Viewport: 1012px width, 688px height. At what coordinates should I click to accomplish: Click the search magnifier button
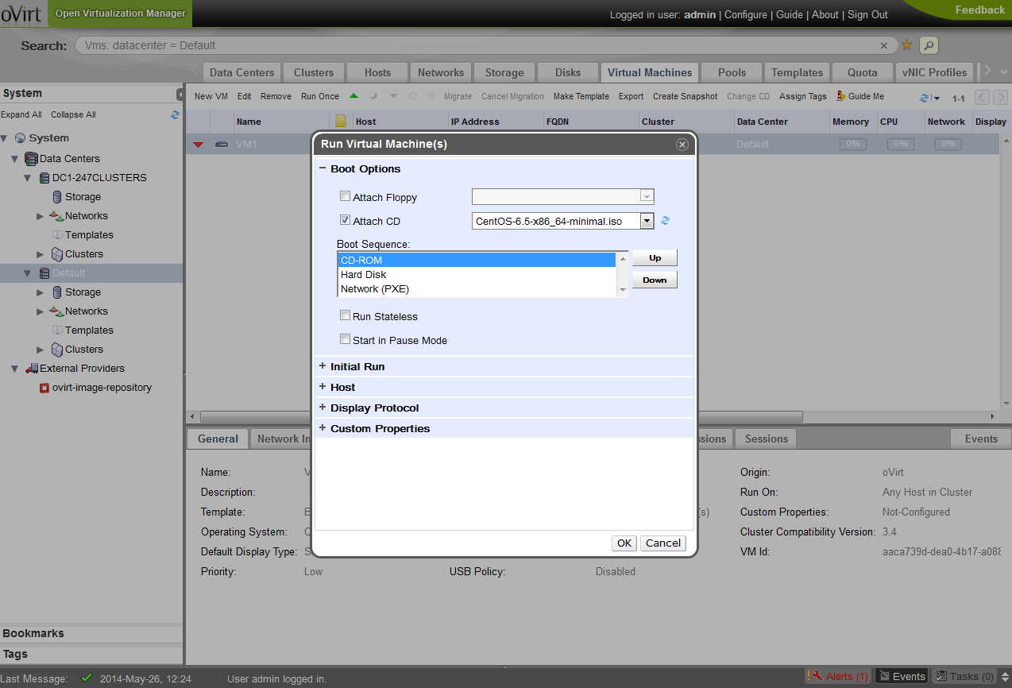929,45
